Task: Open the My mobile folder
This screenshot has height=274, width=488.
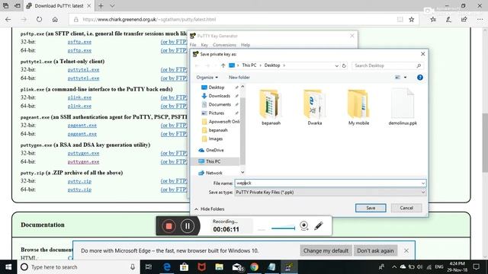Action: (x=358, y=107)
